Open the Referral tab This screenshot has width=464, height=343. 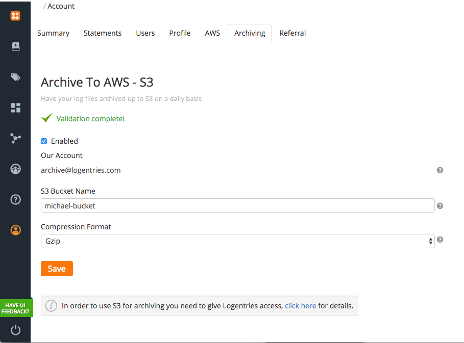[292, 33]
